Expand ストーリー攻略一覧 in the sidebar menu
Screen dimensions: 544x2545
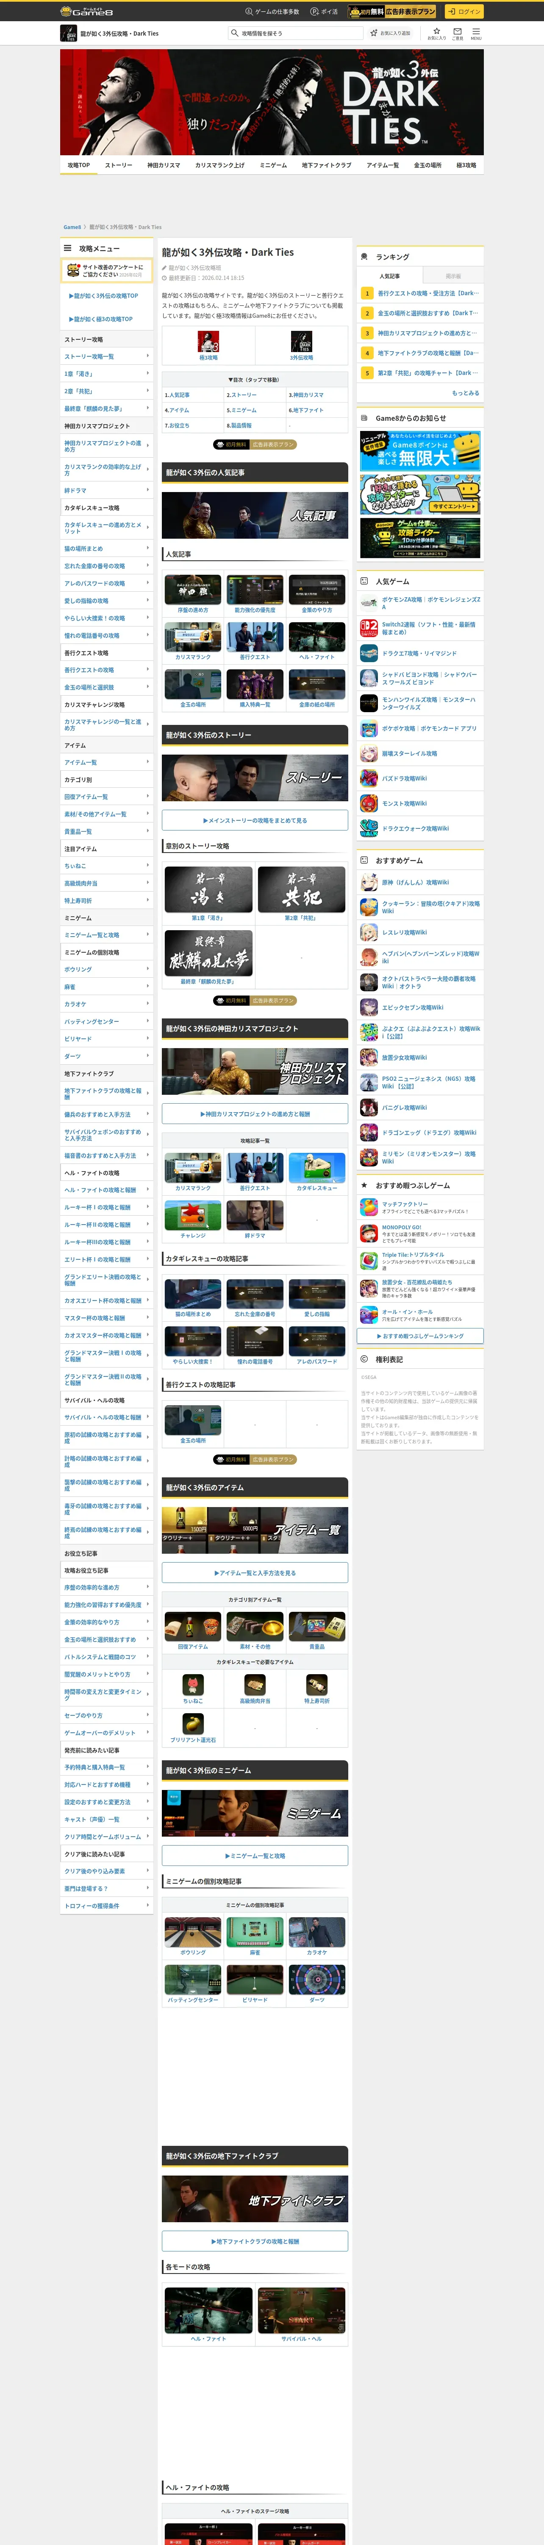107,357
